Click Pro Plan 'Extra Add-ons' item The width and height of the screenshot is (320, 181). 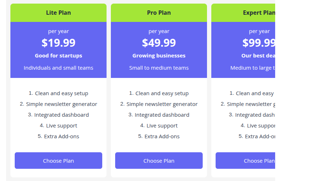point(162,136)
